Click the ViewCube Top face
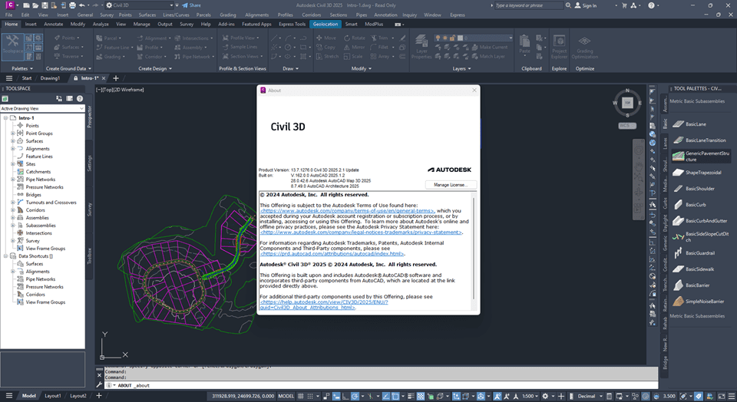This screenshot has height=402, width=737. [627, 102]
